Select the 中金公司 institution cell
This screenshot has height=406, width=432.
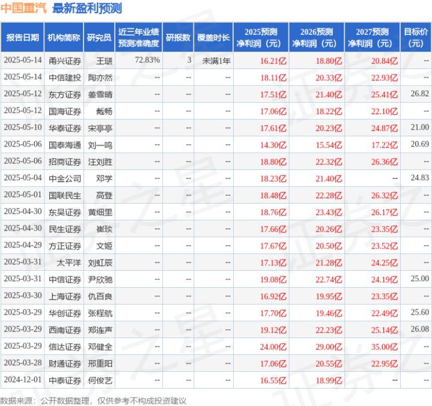65,178
